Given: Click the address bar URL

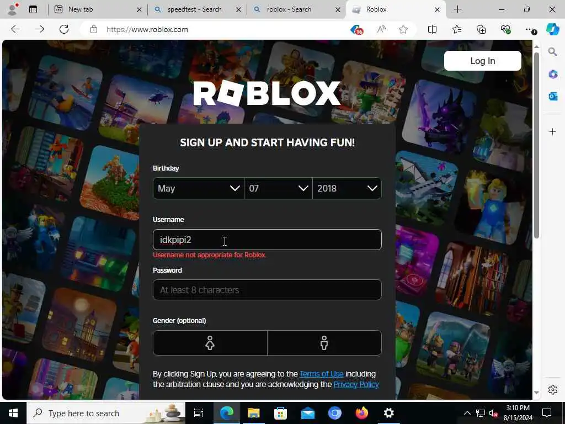Looking at the screenshot, I should coord(147,30).
